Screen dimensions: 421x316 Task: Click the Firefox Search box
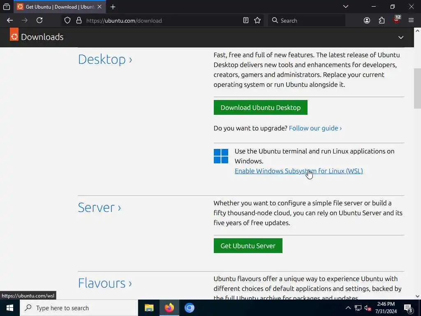(307, 21)
